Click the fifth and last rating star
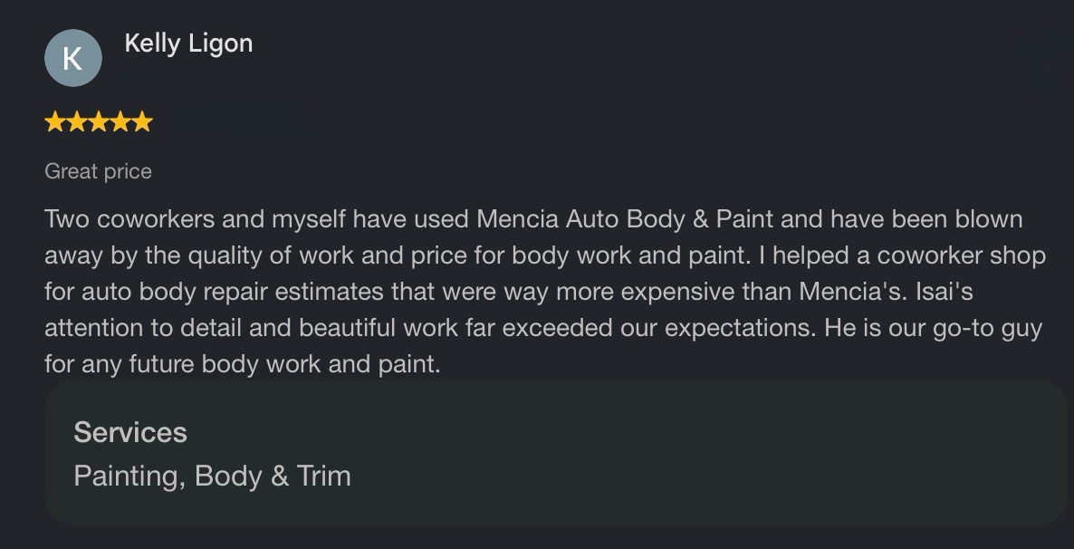The image size is (1074, 549). (x=142, y=122)
